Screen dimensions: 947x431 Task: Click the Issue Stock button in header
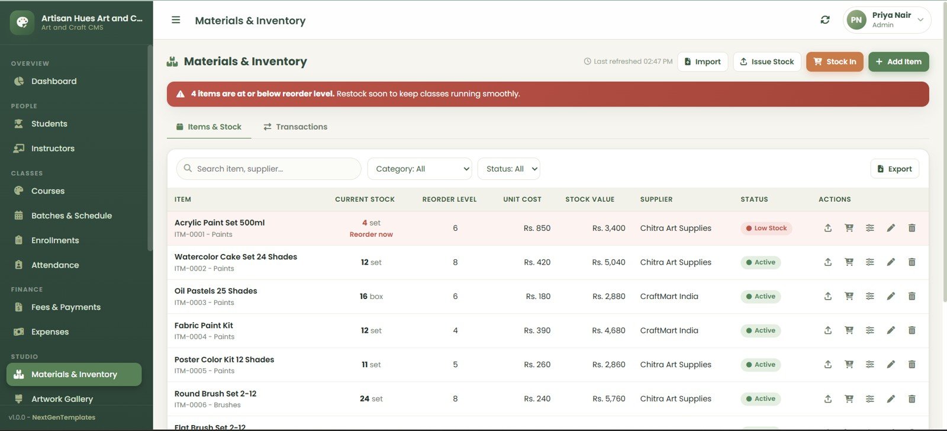click(767, 62)
